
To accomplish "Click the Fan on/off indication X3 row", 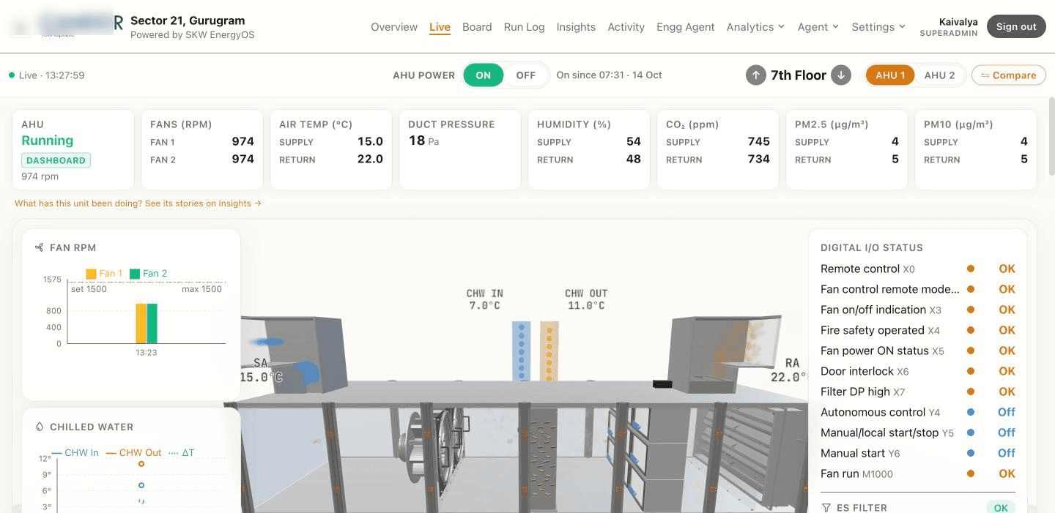I will 918,310.
